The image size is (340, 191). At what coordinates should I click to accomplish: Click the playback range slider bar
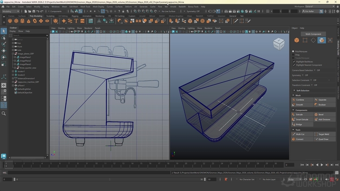point(110,179)
